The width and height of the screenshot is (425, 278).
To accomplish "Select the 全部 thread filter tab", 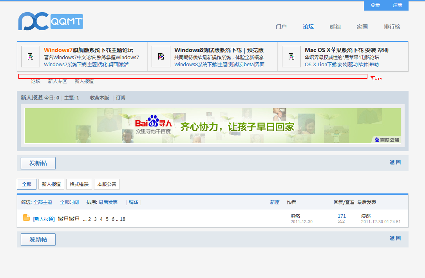I will tap(27, 184).
